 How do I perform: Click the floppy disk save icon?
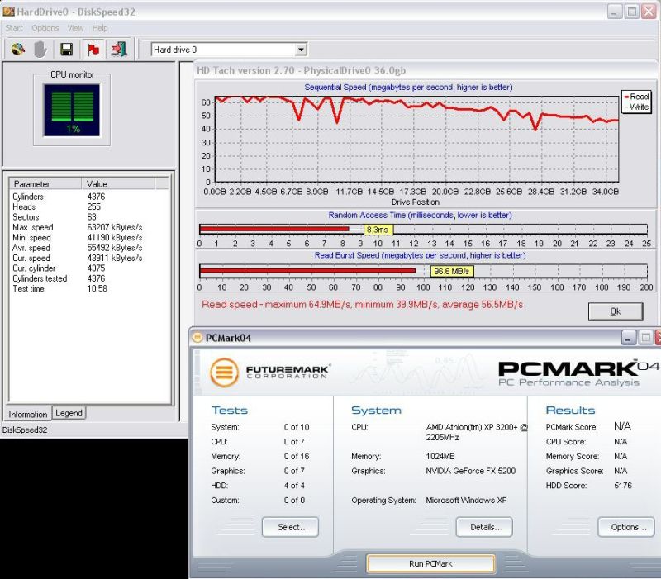pos(66,50)
